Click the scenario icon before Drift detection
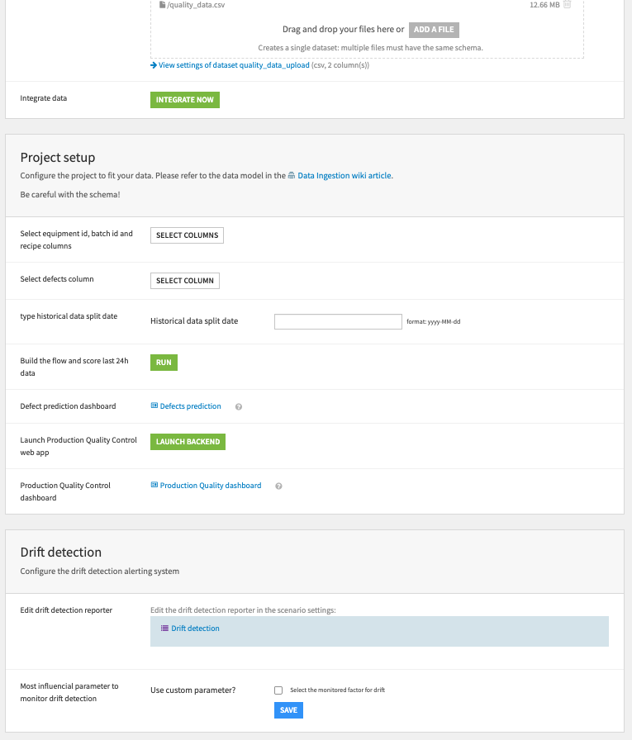Screen dimensions: 632x740 (163, 628)
